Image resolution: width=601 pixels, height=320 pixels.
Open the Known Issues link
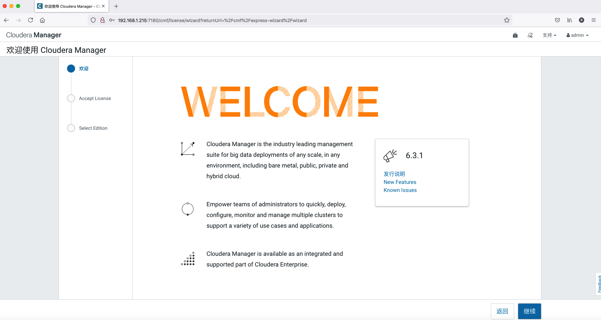(x=400, y=190)
